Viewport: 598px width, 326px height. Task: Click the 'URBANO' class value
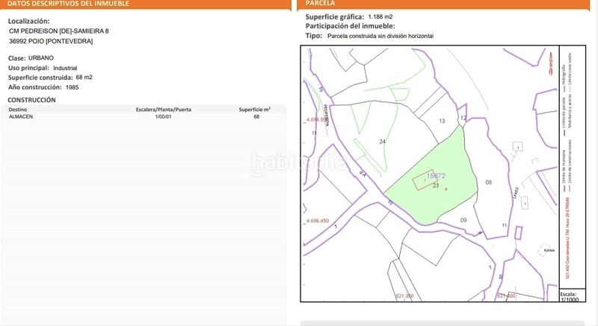(41, 58)
